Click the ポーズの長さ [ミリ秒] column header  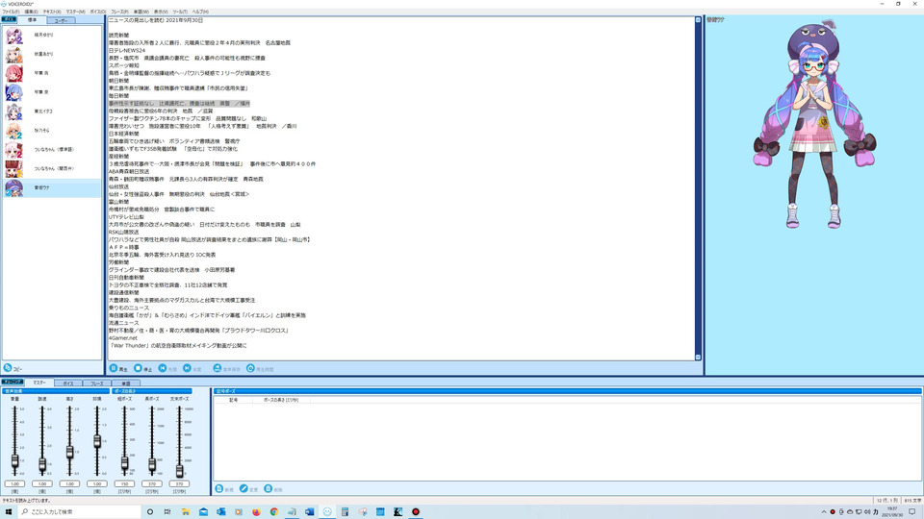pyautogui.click(x=281, y=400)
